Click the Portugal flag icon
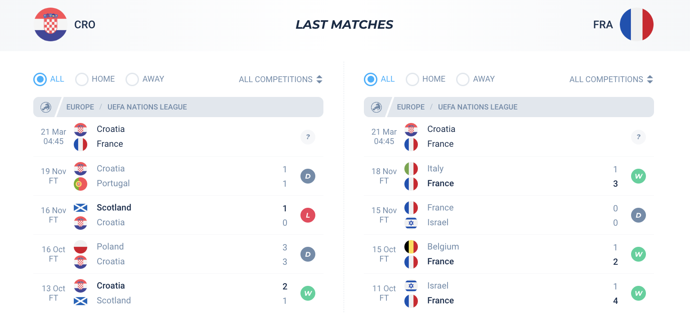 [x=81, y=184]
